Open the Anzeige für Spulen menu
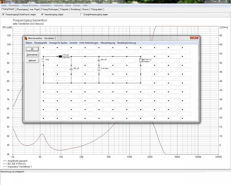The image size is (231, 185). pyautogui.click(x=58, y=43)
